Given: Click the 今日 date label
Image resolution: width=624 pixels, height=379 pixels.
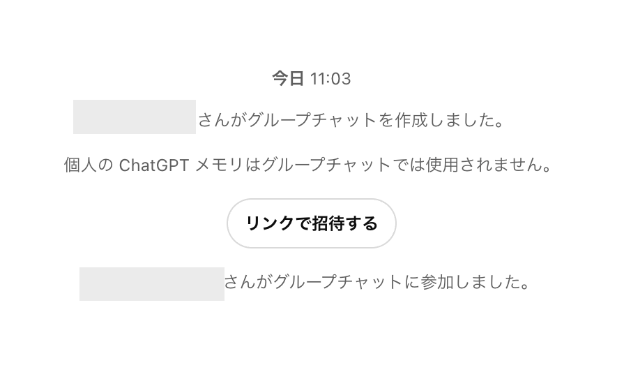Looking at the screenshot, I should (287, 79).
